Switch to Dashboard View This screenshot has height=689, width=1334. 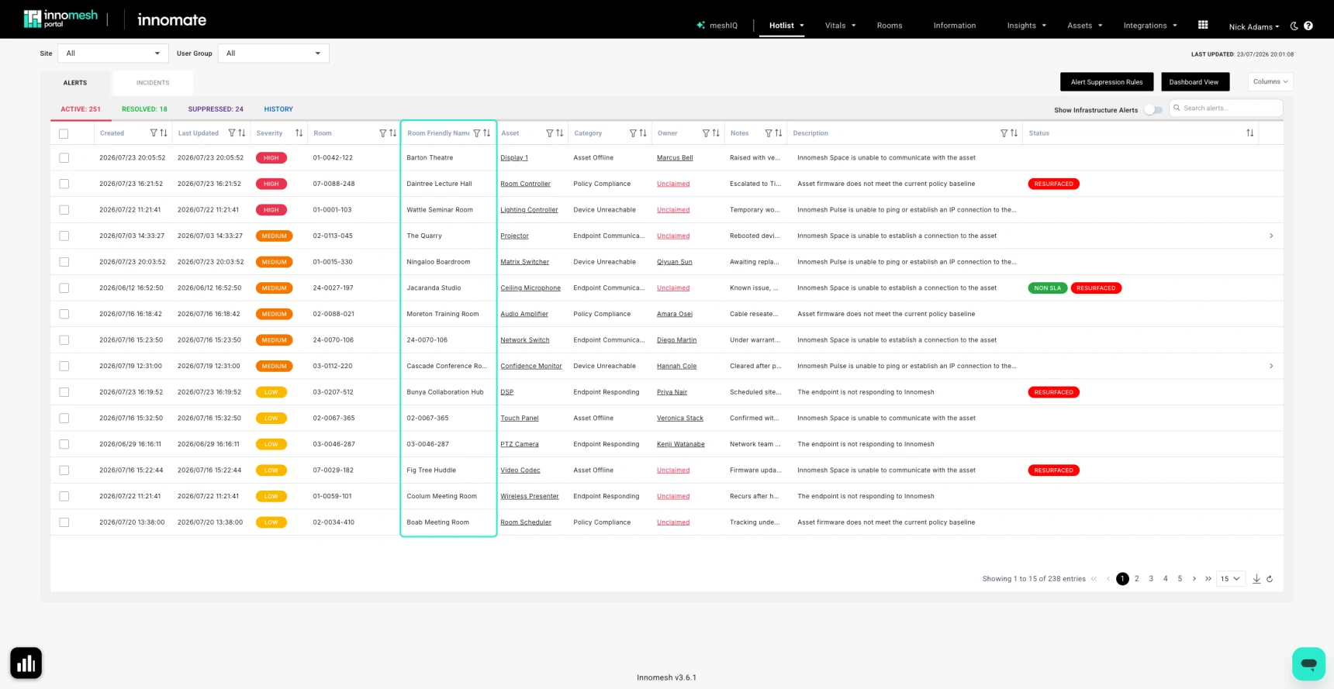click(x=1194, y=82)
